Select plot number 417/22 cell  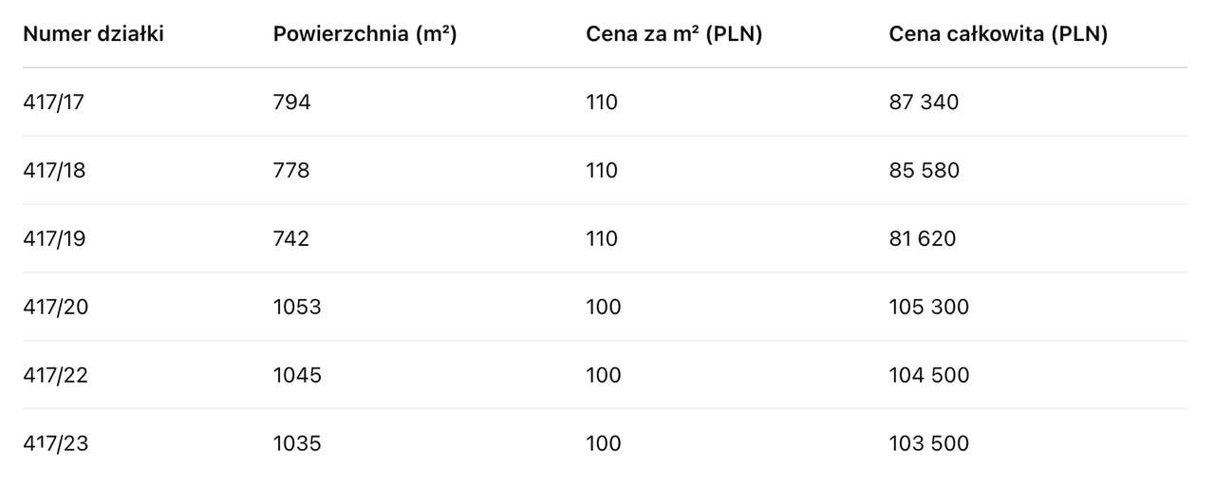55,375
